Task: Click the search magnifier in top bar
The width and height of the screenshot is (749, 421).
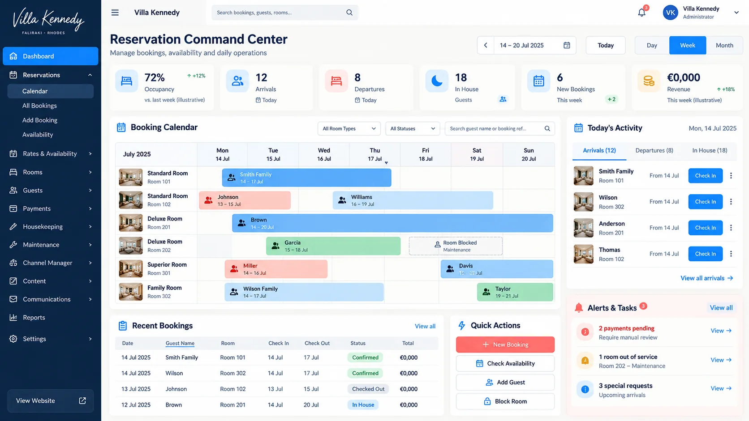Action: pyautogui.click(x=349, y=13)
